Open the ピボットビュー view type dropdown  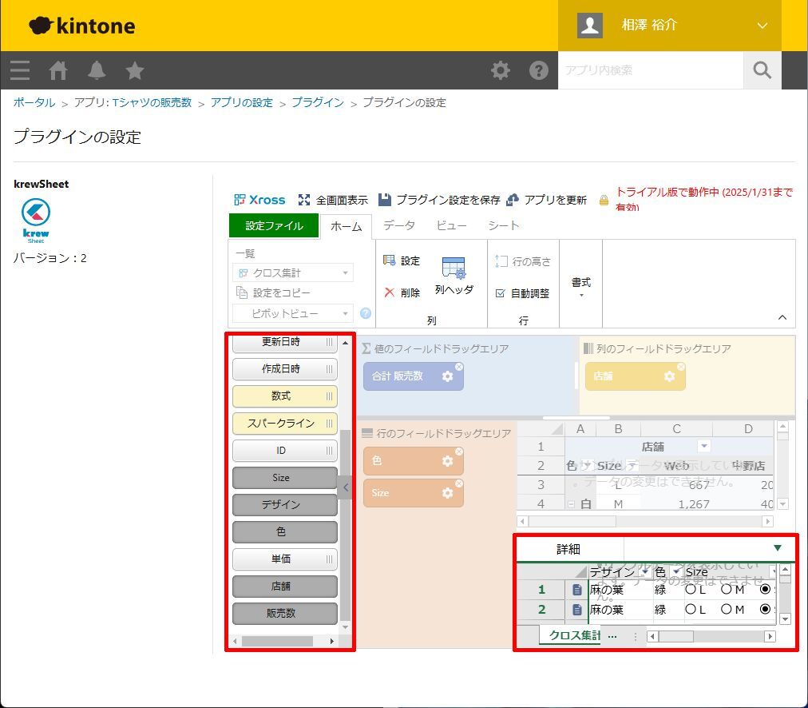pos(293,313)
